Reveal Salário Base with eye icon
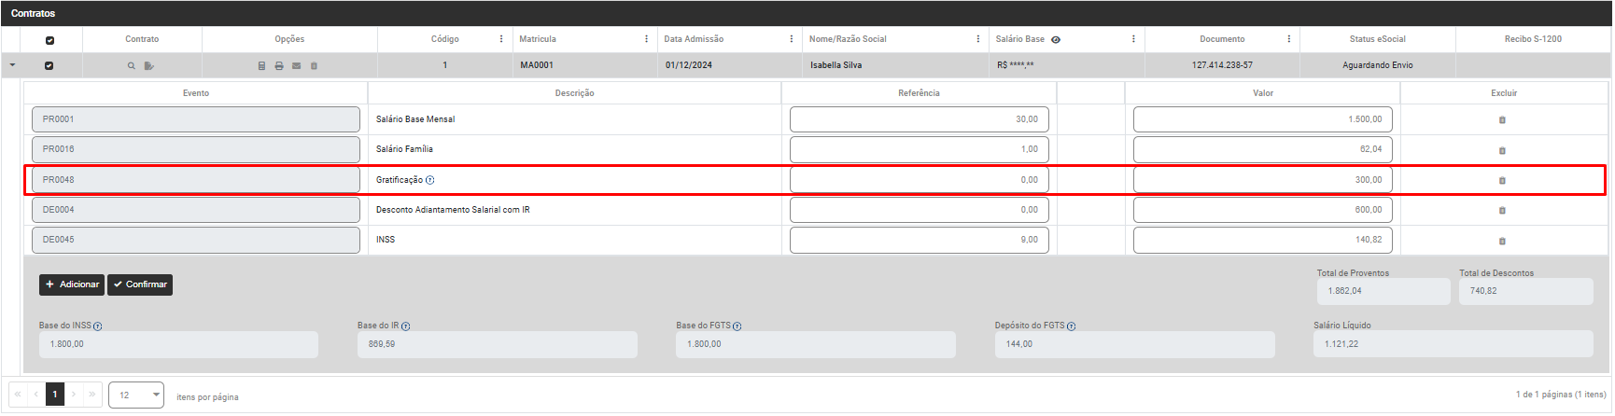Screen dimensions: 1615x416 pyautogui.click(x=1056, y=40)
